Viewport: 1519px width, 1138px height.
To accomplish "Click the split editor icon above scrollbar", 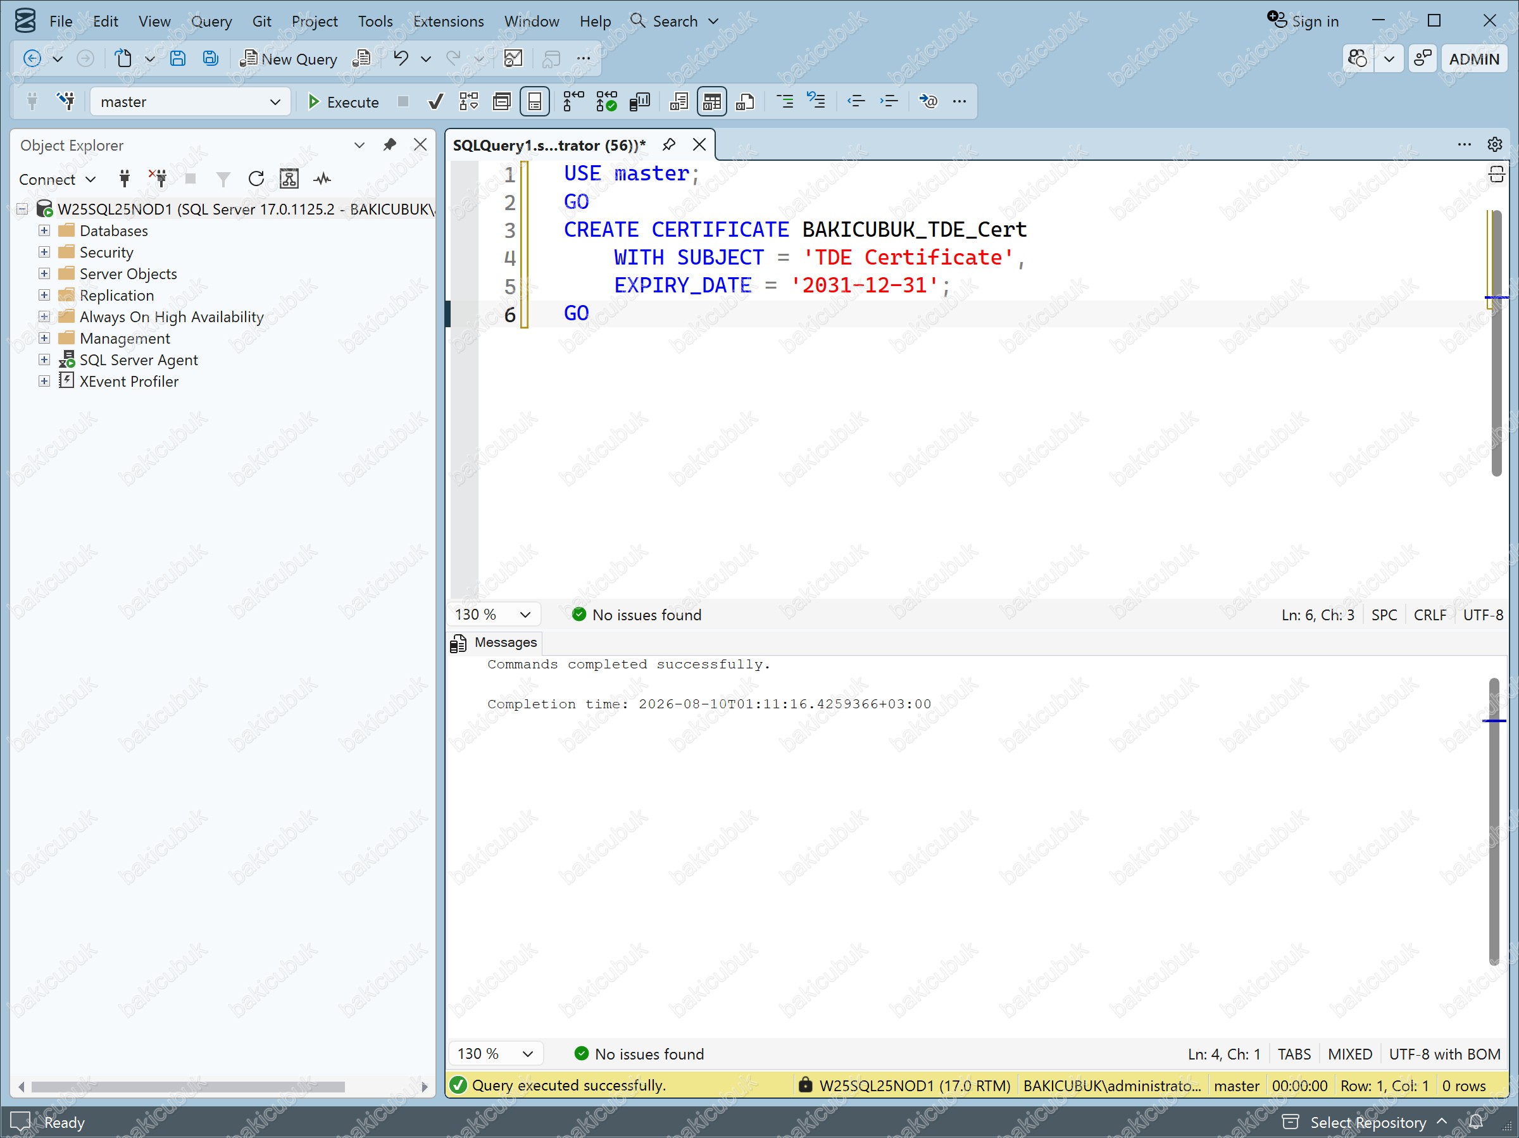I will click(1496, 175).
